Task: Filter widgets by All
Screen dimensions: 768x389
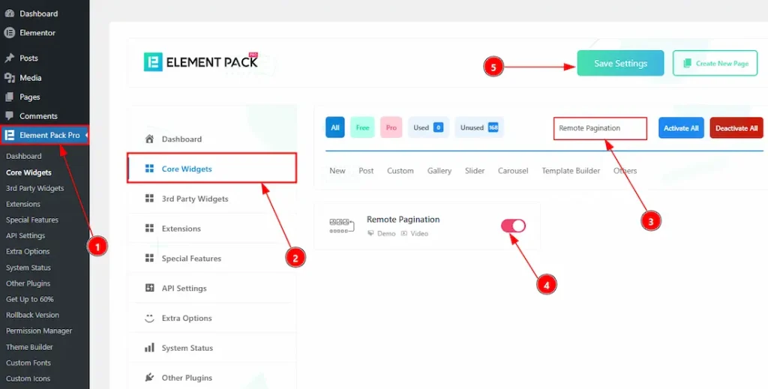Action: 335,127
